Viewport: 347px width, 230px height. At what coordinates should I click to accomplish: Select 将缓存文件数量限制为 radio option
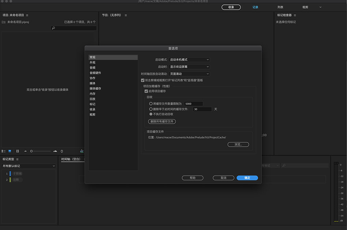tap(151, 104)
